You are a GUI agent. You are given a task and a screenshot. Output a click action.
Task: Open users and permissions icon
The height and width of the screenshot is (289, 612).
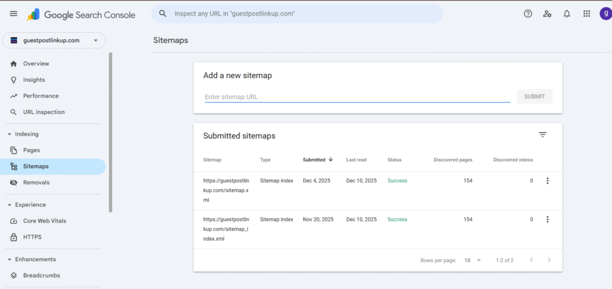547,14
